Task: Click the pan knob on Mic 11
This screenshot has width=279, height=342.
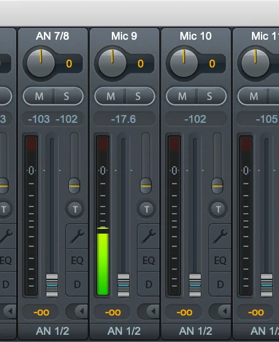Action: (256, 63)
